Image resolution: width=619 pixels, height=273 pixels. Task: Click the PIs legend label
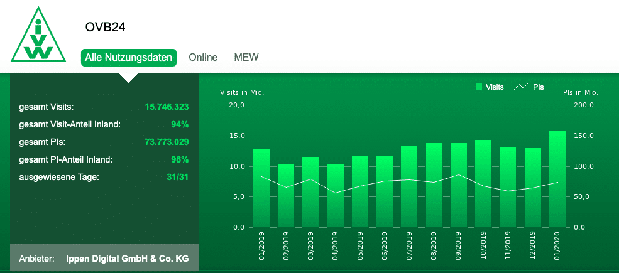click(539, 87)
